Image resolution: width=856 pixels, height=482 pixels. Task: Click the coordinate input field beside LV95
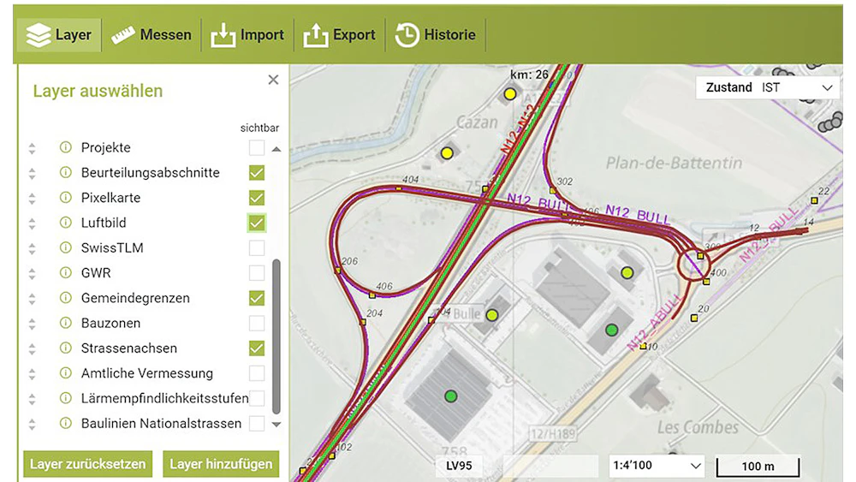point(550,467)
